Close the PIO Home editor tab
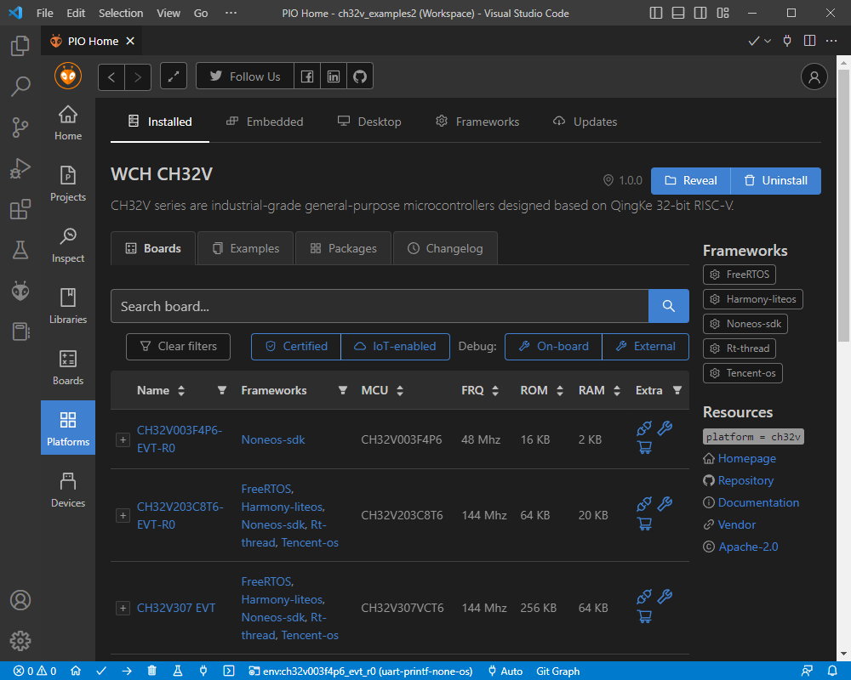Image resolution: width=851 pixels, height=680 pixels. point(130,41)
